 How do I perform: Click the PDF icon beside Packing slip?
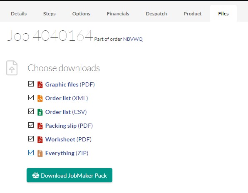pyautogui.click(x=40, y=126)
